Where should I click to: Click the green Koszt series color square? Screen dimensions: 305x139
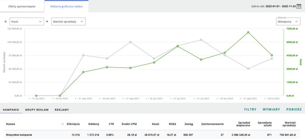click(x=5, y=21)
